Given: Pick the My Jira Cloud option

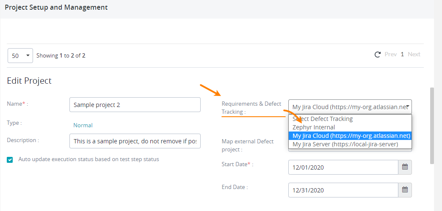Looking at the screenshot, I should point(350,136).
